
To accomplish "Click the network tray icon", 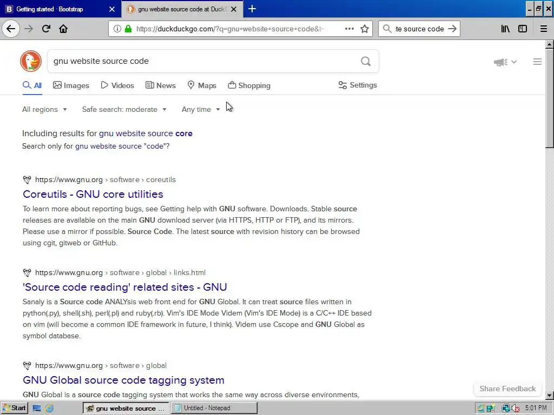I will coord(506,409).
